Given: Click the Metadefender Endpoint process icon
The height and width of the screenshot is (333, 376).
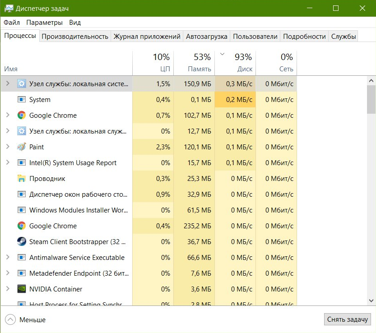Looking at the screenshot, I should point(21,273).
